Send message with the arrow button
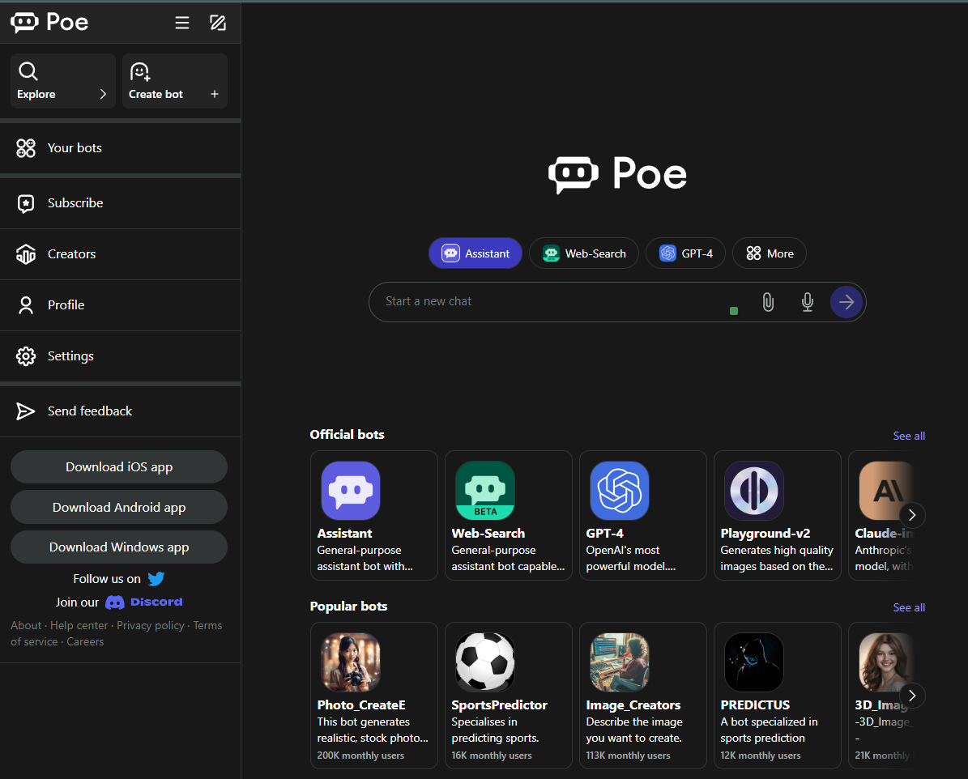 tap(846, 302)
